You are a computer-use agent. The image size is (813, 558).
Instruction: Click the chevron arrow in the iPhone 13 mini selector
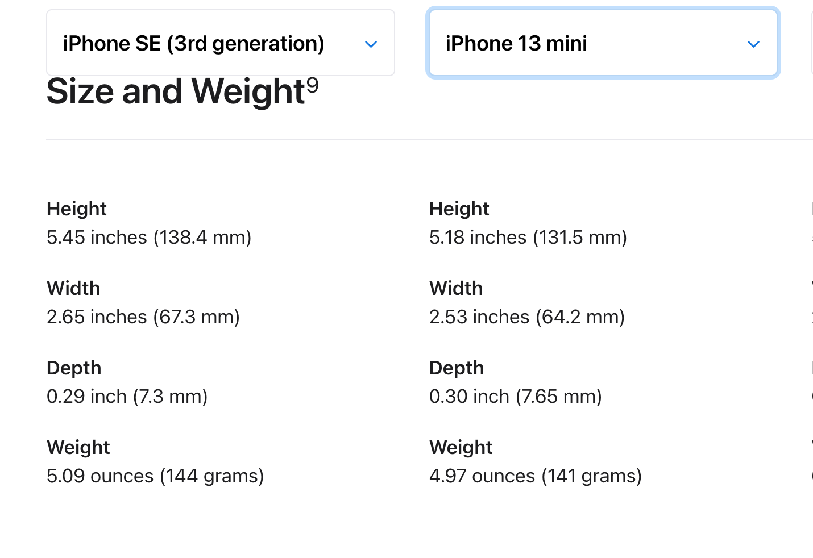[754, 44]
